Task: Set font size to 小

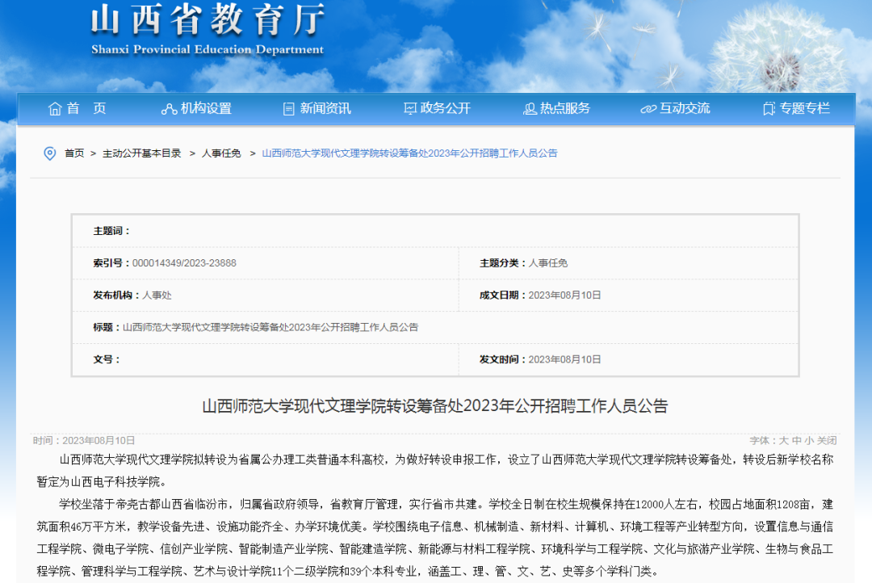Action: click(x=808, y=441)
